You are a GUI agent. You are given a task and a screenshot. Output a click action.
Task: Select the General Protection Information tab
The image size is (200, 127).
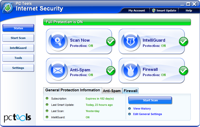(72, 90)
